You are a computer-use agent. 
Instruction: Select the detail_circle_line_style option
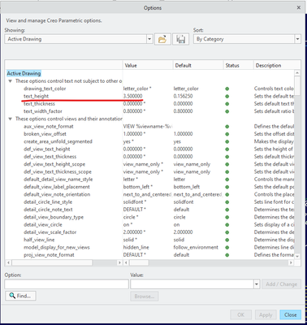coord(48,202)
